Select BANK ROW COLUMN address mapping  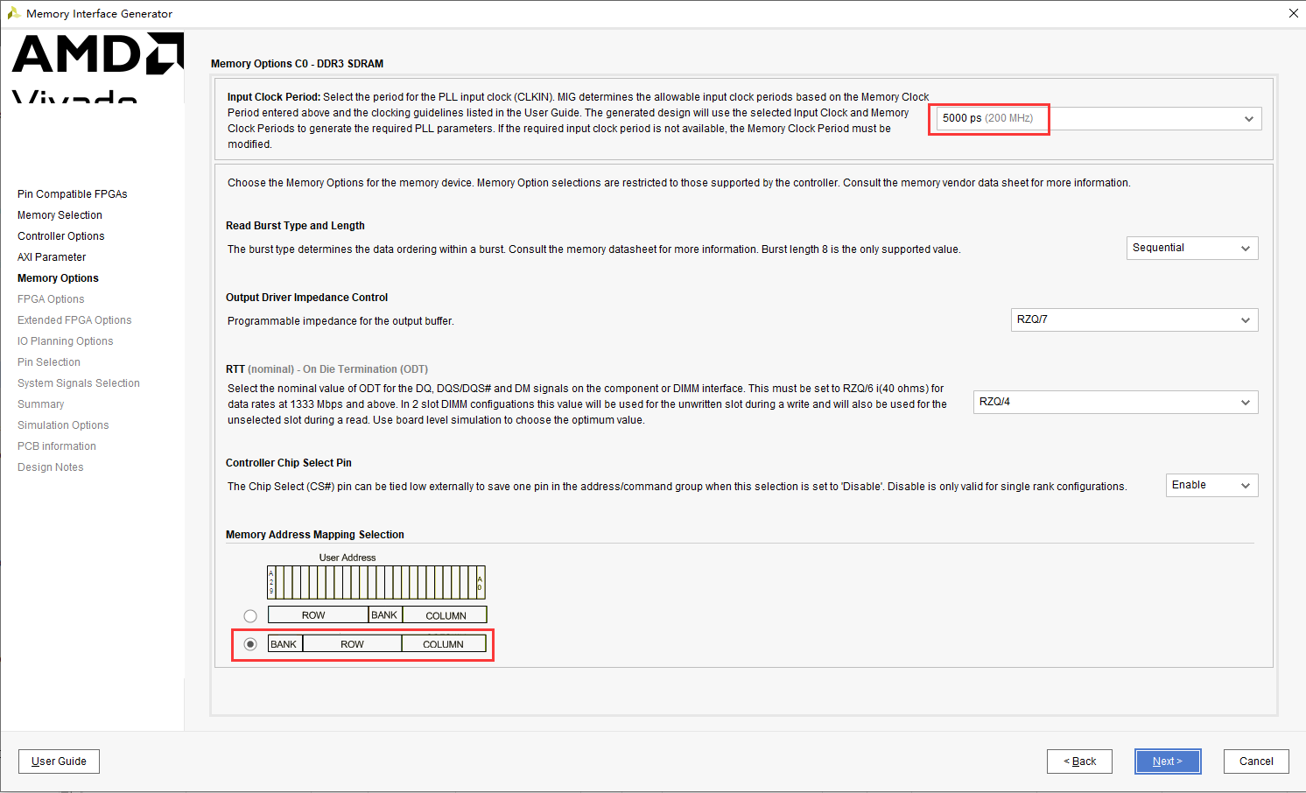[x=250, y=643]
